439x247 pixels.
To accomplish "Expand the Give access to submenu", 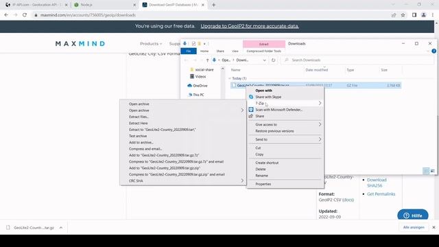I will (x=320, y=125).
